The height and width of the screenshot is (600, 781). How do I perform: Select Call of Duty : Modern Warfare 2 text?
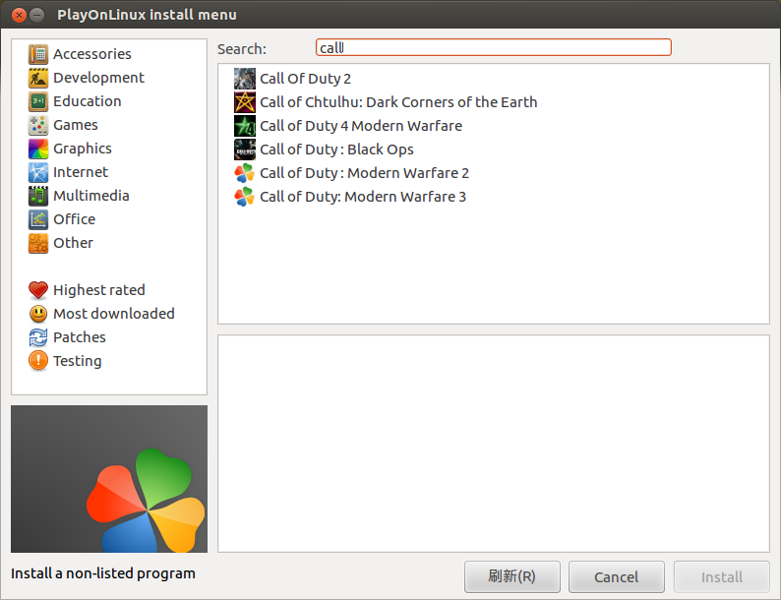pos(364,173)
